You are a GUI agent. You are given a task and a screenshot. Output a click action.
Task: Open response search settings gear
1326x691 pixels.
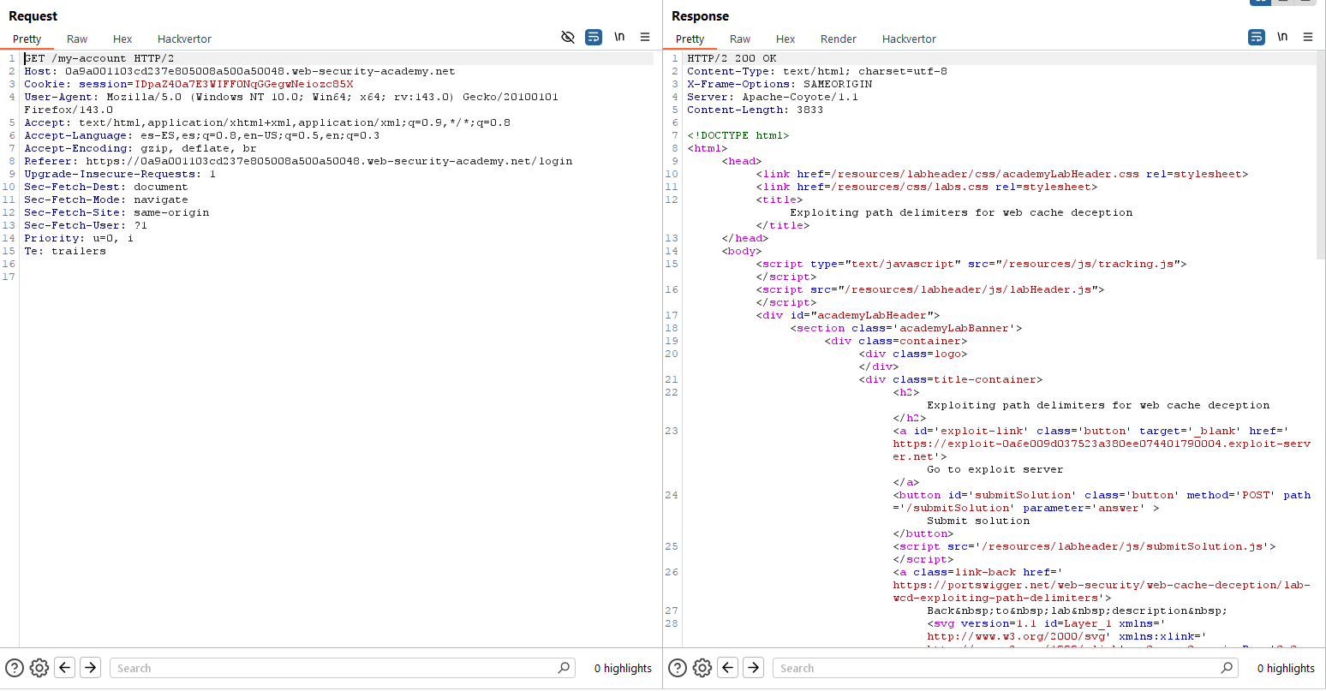[x=702, y=668]
